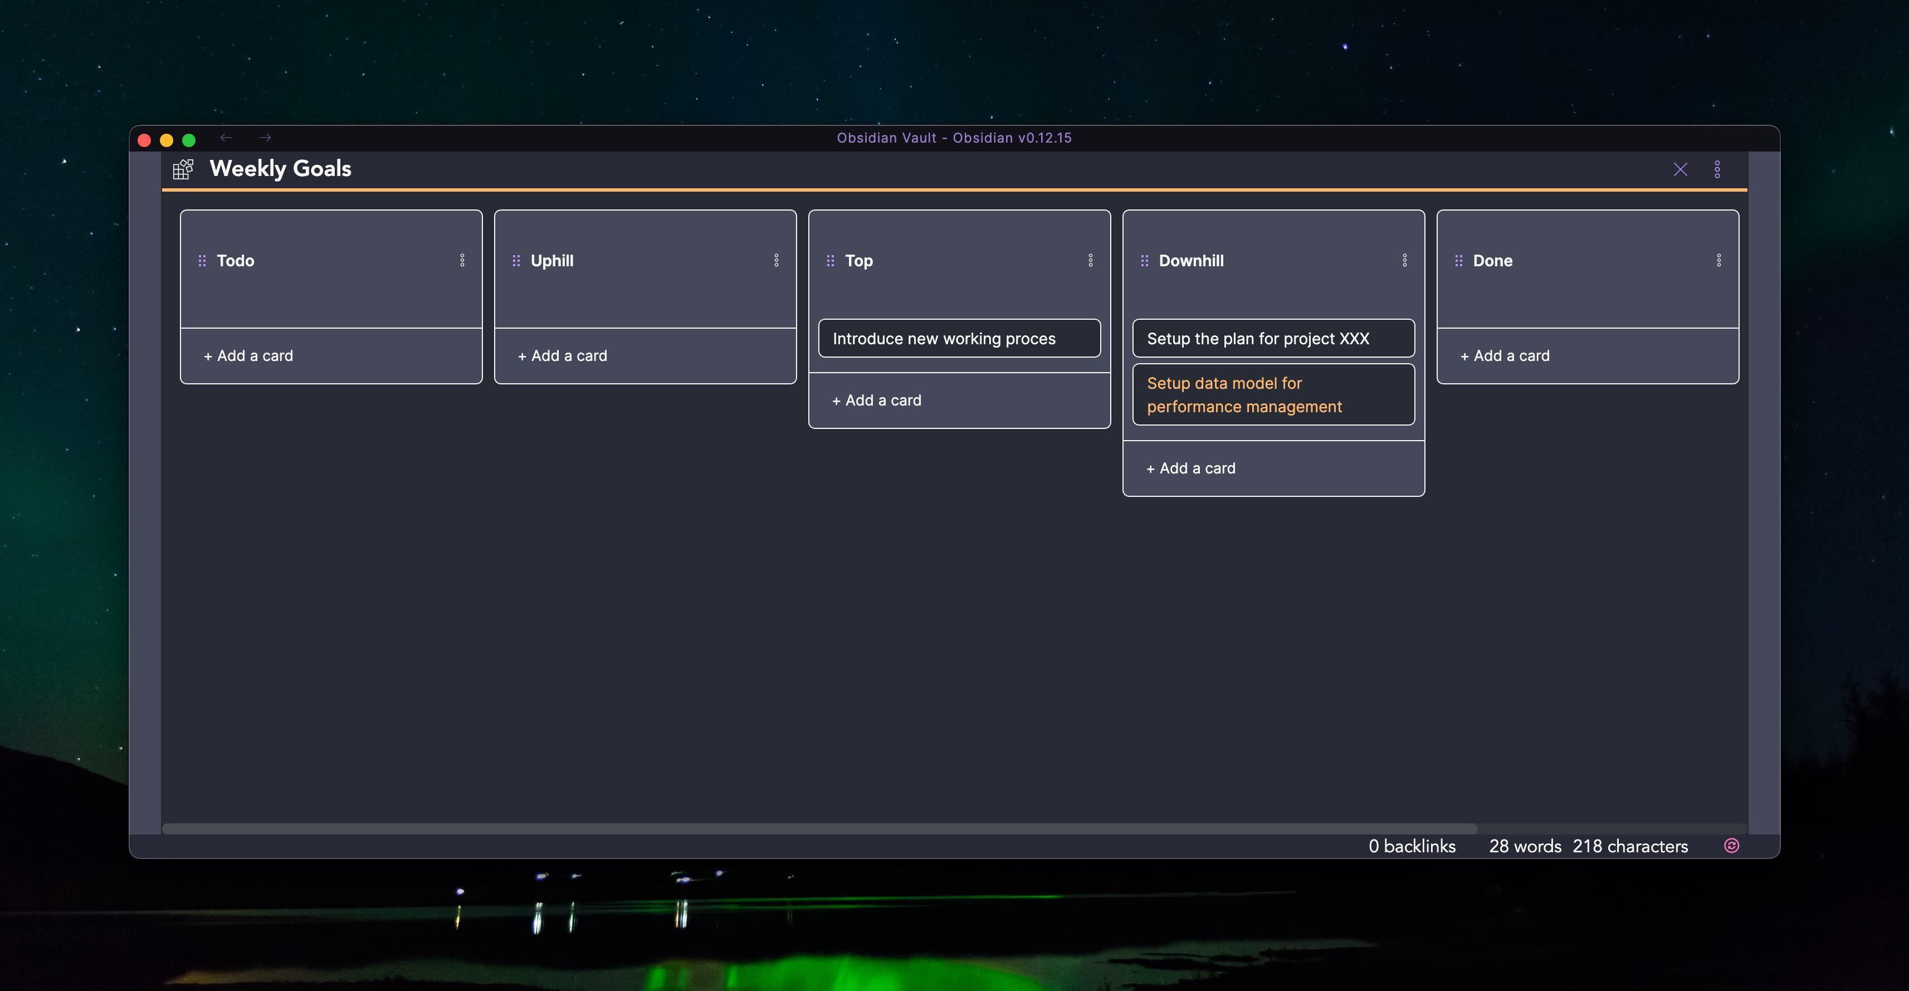The width and height of the screenshot is (1909, 991).
Task: Click the Uphill list drag handle
Action: point(516,261)
